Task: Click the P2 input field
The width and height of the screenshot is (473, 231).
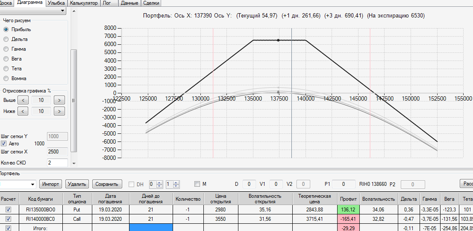Action: [413, 185]
